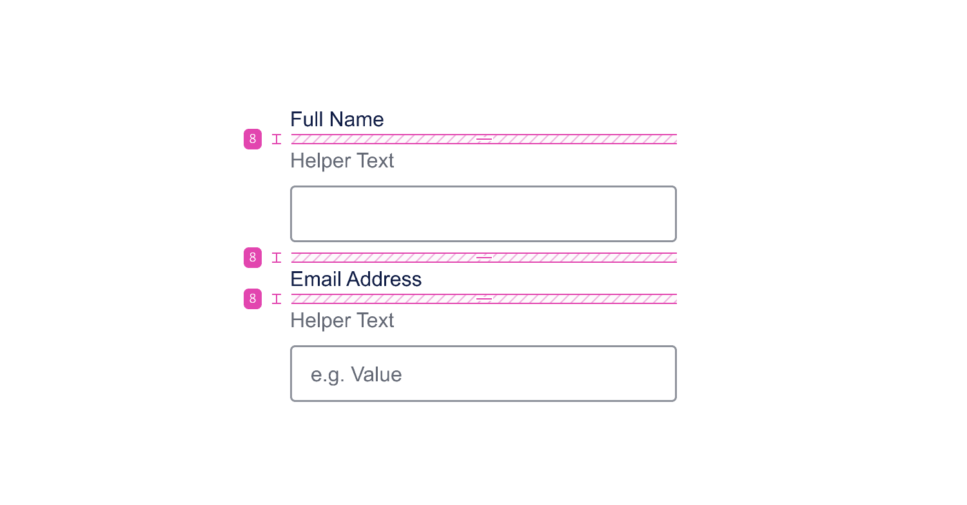Image resolution: width=967 pixels, height=505 pixels.
Task: Click the 8 spacing badge below Email Address
Action: coord(253,299)
